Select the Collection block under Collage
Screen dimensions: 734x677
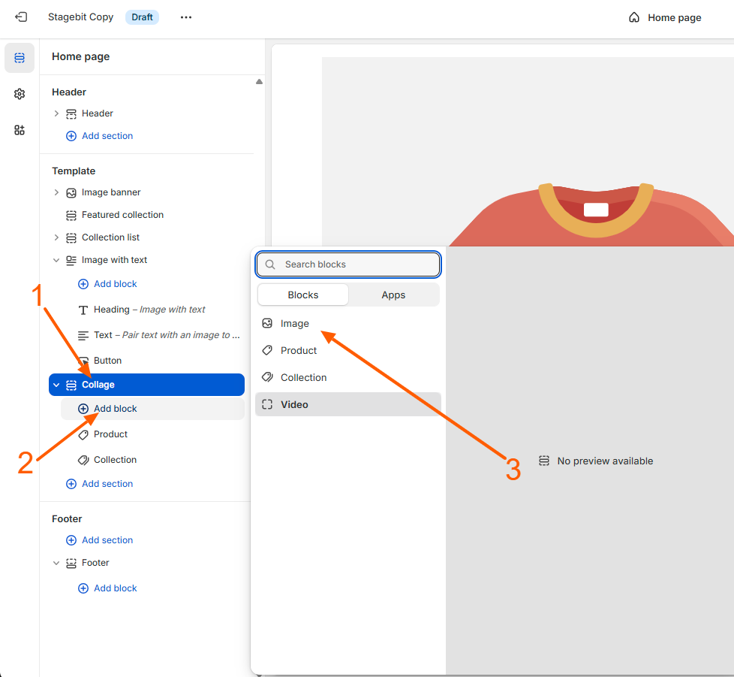click(x=152, y=460)
